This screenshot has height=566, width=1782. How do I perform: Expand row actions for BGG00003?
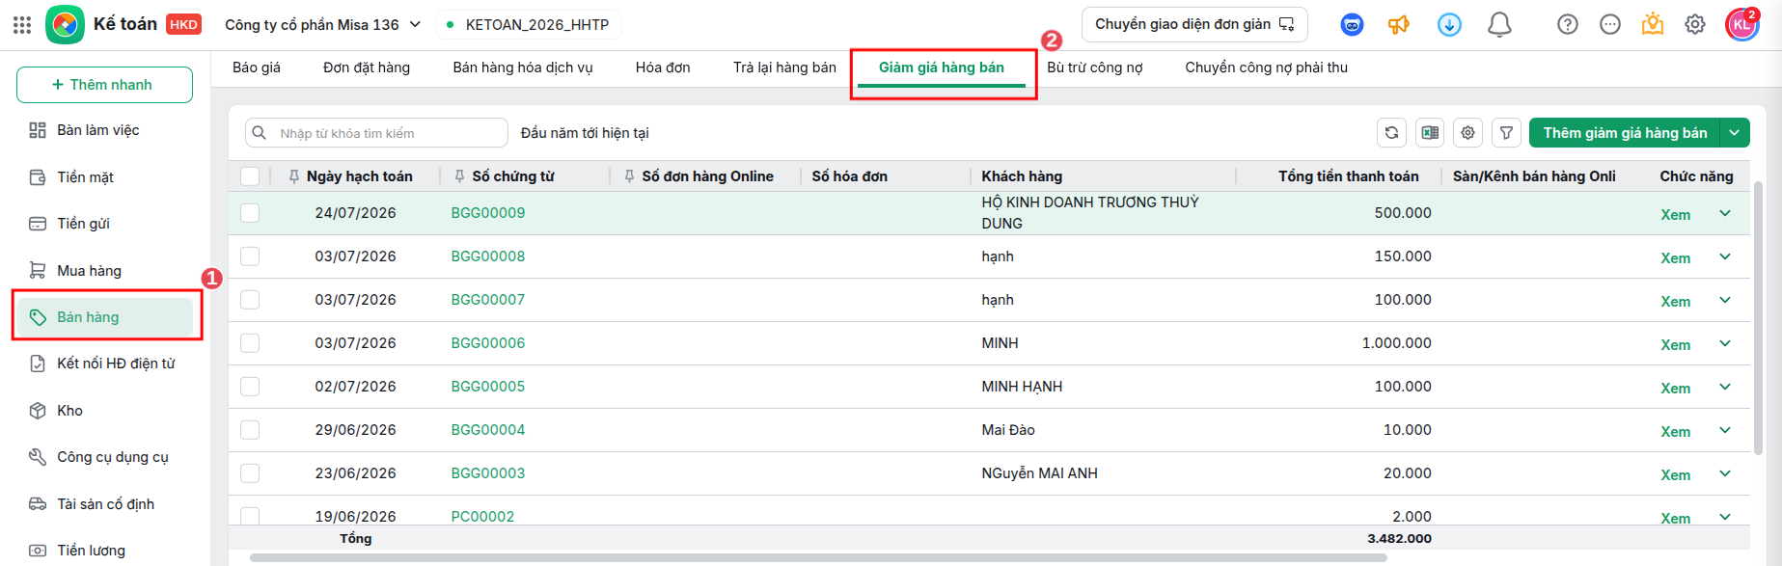tap(1725, 473)
